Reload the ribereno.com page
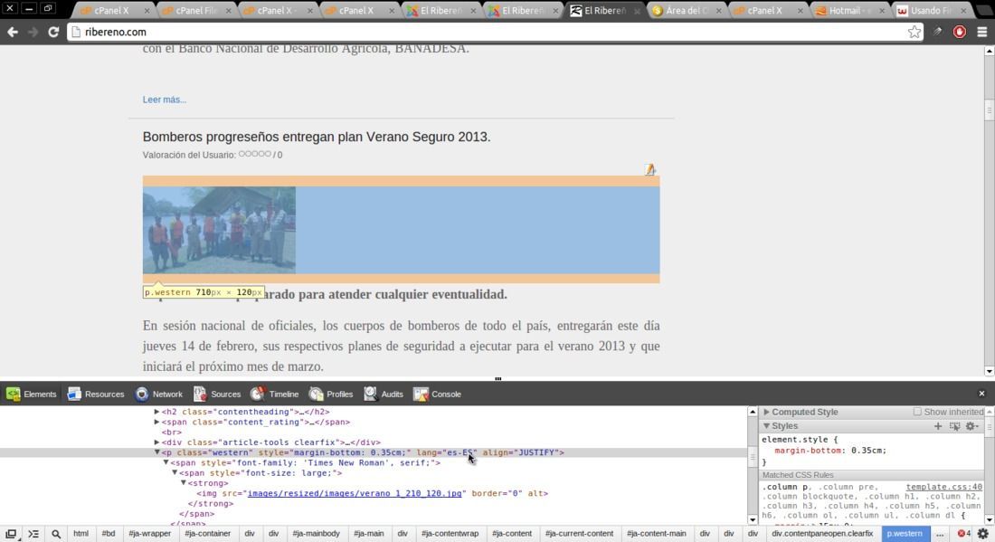 click(53, 32)
